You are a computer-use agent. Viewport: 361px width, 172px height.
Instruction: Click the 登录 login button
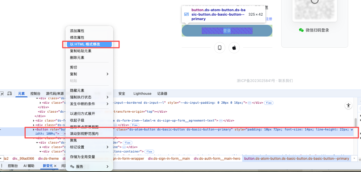pos(227,31)
